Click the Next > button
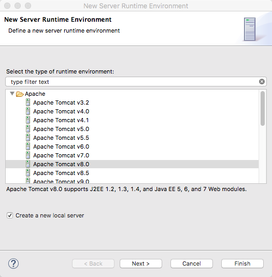The image size is (272, 277). [x=141, y=264]
